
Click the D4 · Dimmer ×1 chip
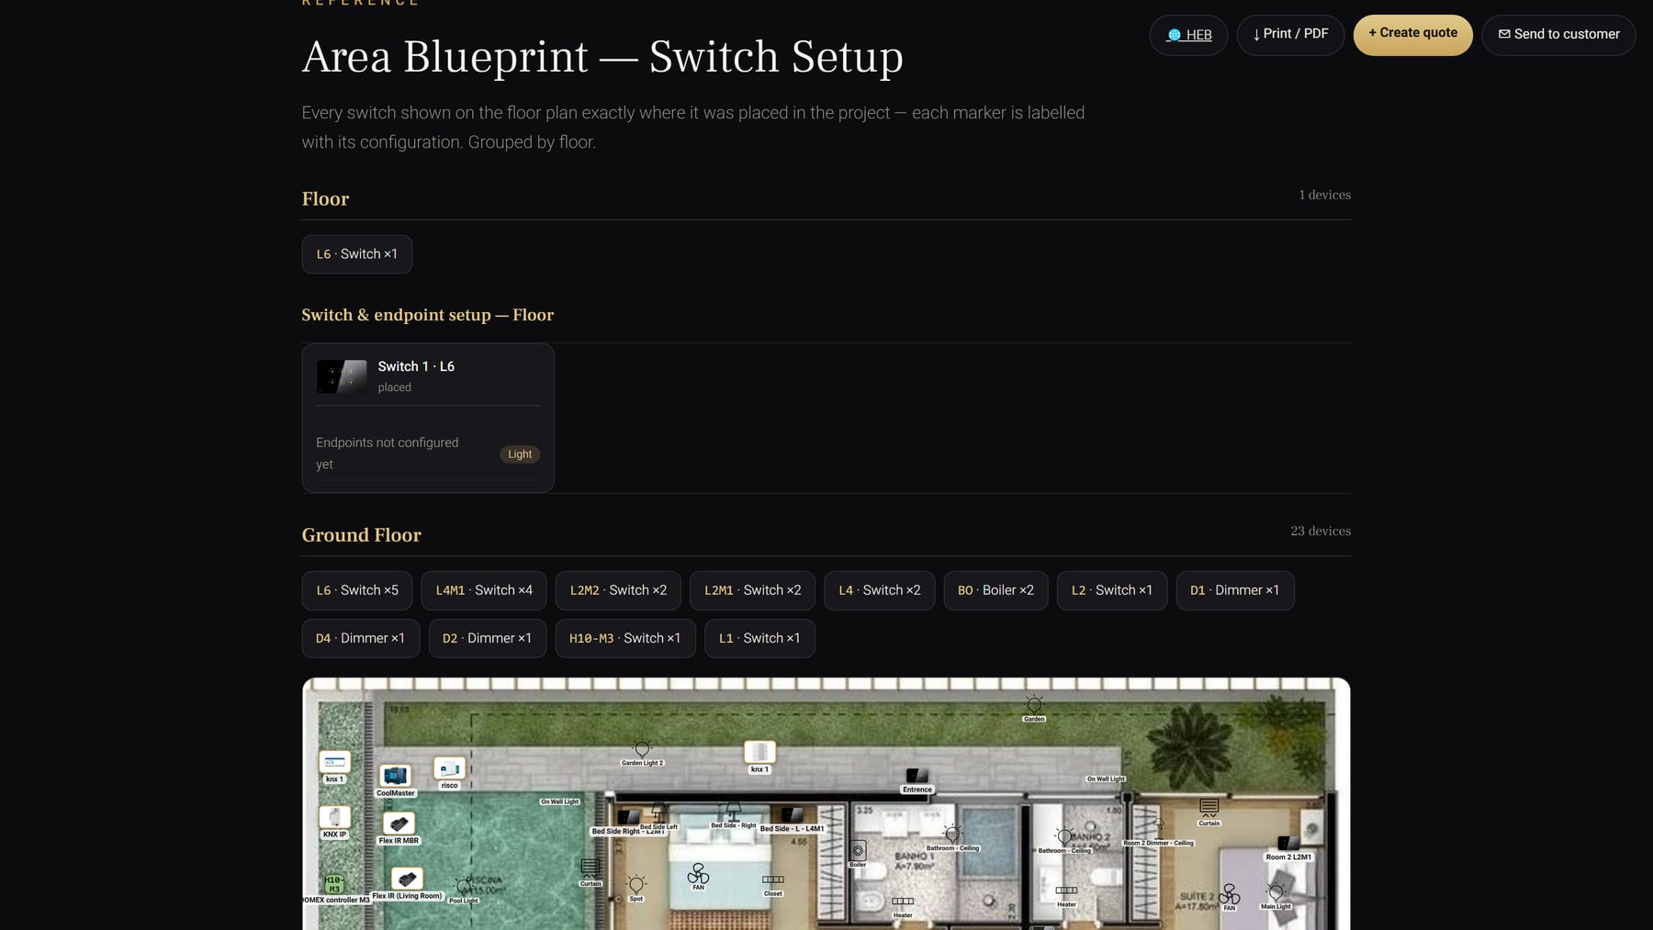(361, 638)
